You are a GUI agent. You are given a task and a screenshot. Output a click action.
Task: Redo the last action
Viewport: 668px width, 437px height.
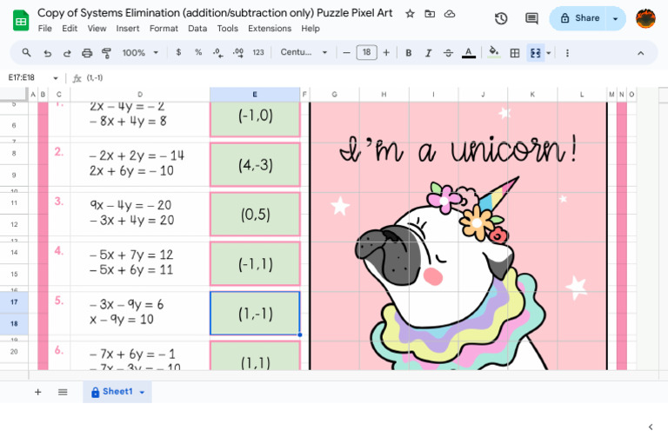[x=67, y=53]
